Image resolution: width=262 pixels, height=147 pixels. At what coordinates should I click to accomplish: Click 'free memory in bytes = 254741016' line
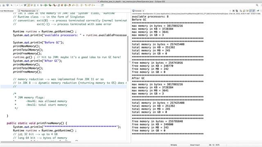[157, 63]
